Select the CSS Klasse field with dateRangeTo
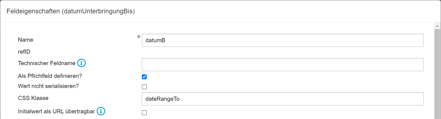441x119 pixels. tap(282, 99)
